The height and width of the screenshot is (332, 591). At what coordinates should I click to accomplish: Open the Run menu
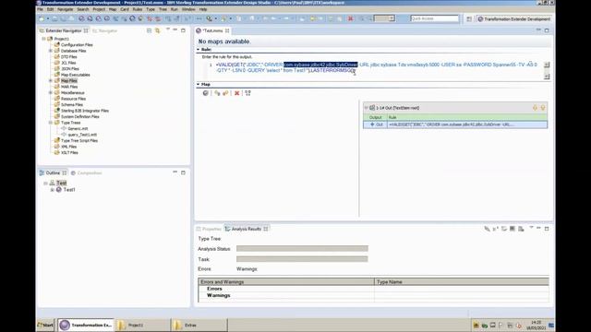(x=174, y=9)
